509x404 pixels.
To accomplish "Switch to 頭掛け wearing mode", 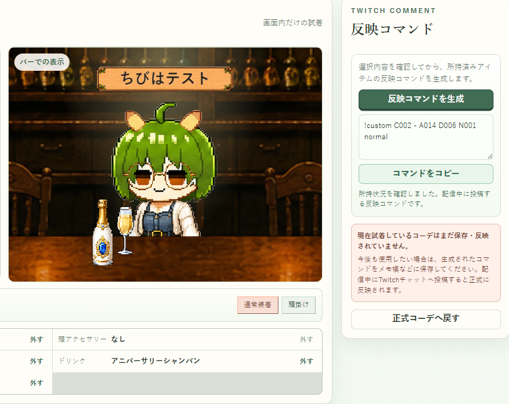I will tap(299, 305).
